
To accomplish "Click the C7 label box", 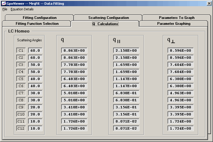I will (x=21, y=93).
